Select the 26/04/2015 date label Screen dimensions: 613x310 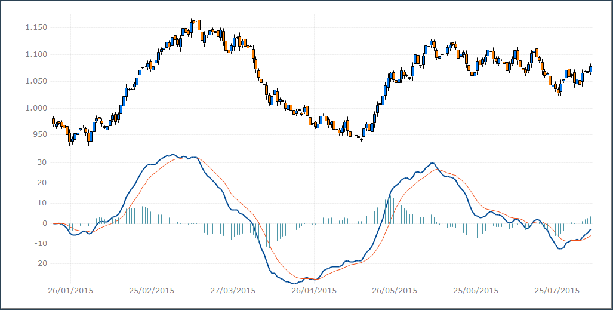point(314,291)
